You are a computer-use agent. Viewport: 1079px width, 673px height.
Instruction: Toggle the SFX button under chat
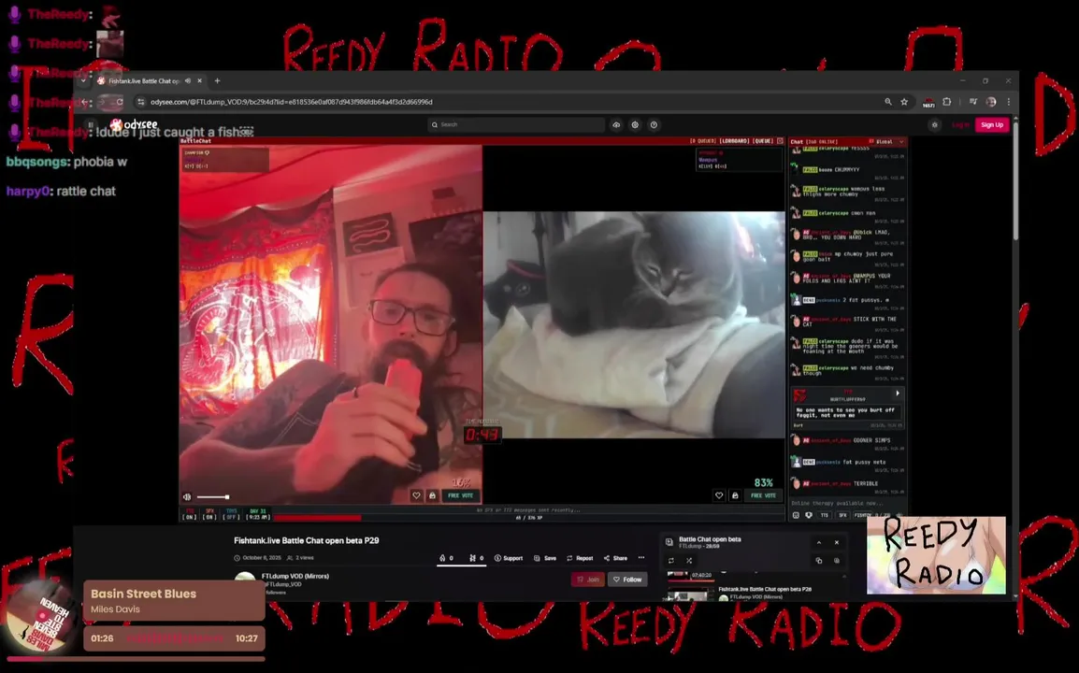[842, 515]
